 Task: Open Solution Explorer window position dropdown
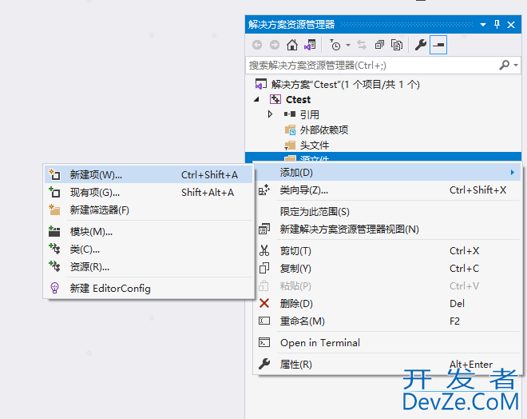(483, 25)
